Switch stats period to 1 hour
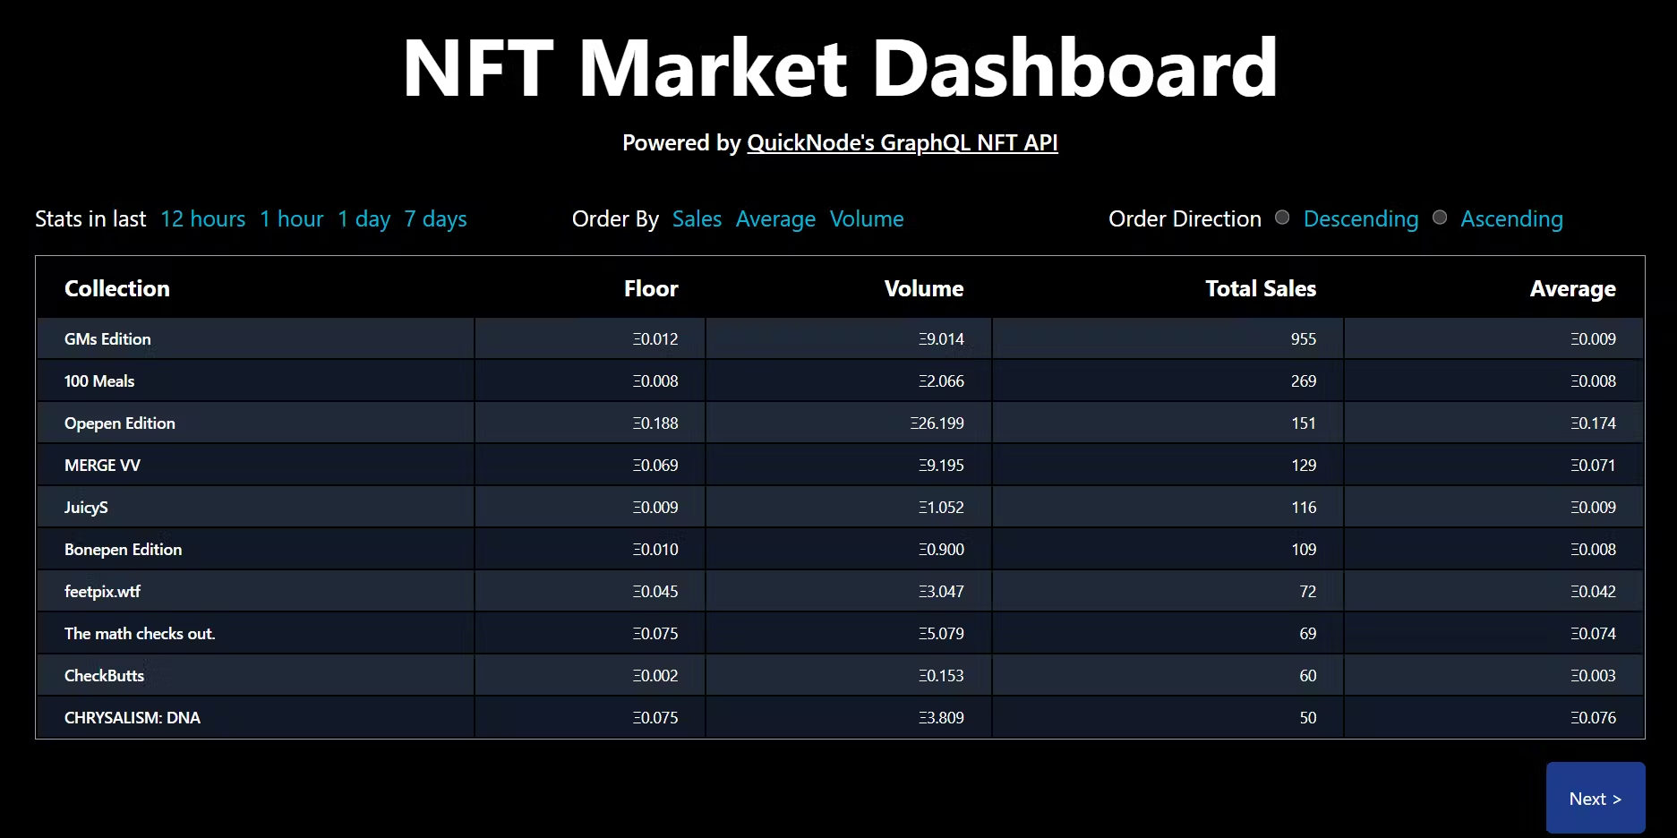1677x838 pixels. point(291,219)
